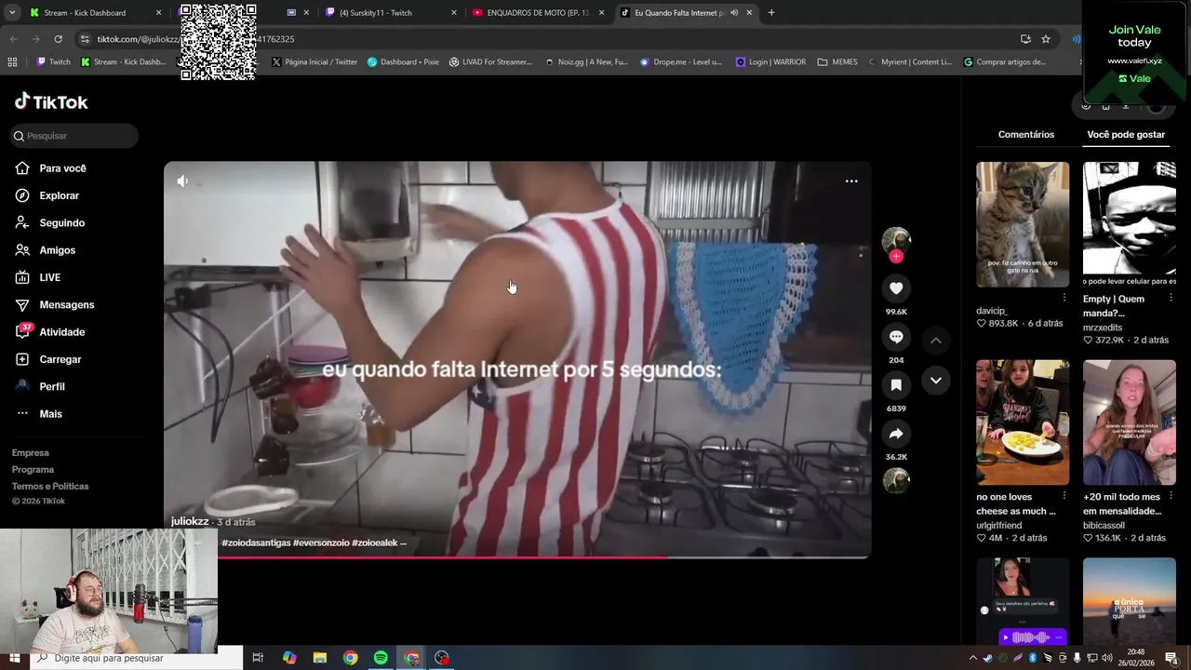Open the three-dot video options menu
Screen dimensions: 1191x670
click(851, 181)
